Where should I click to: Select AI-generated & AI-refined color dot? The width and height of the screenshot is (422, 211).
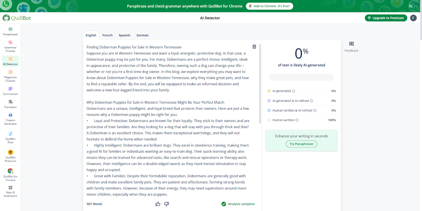pos(269,101)
